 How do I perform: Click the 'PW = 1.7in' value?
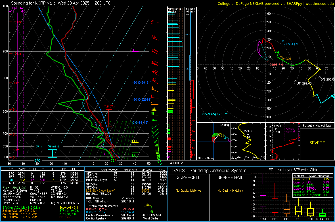pyautogui.click(x=14, y=187)
